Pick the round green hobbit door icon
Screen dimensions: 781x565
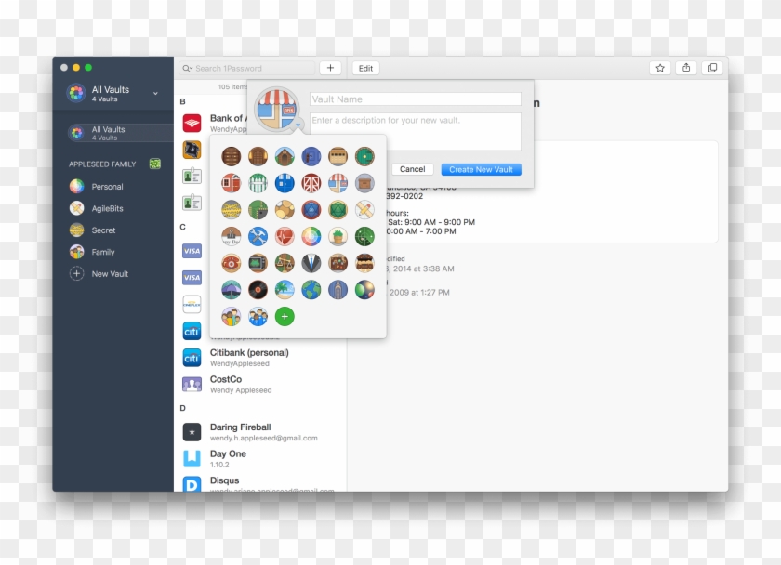click(x=364, y=156)
